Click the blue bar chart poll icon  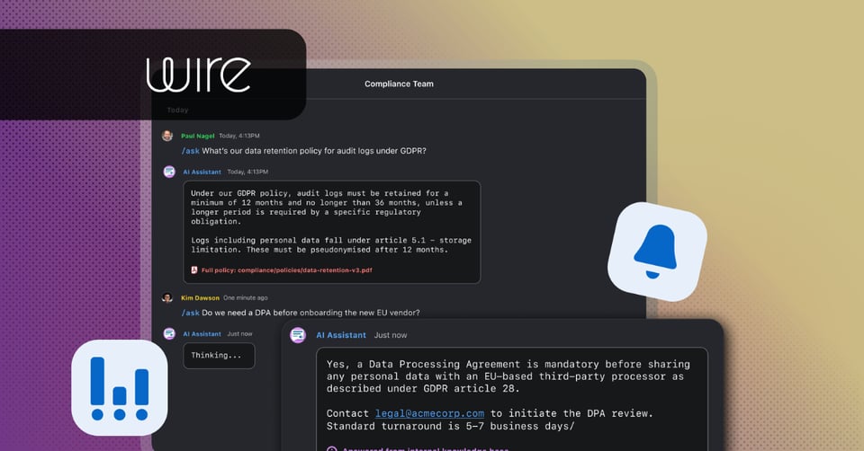point(120,388)
